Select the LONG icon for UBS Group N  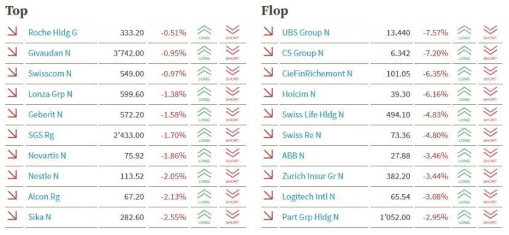pyautogui.click(x=464, y=32)
